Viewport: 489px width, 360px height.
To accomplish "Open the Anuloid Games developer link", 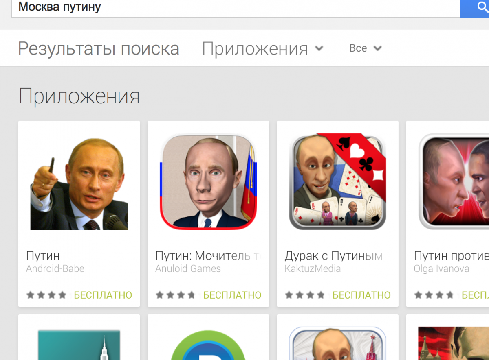I will [188, 268].
